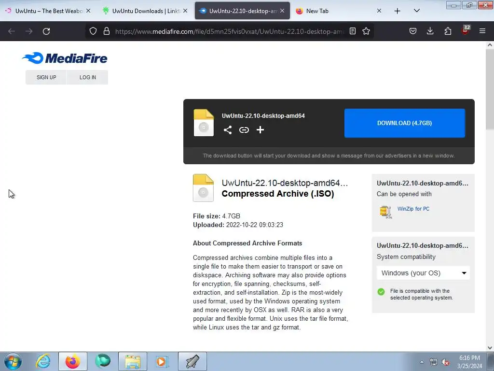Open the Firefox downloads panel
The width and height of the screenshot is (494, 371).
pyautogui.click(x=430, y=31)
